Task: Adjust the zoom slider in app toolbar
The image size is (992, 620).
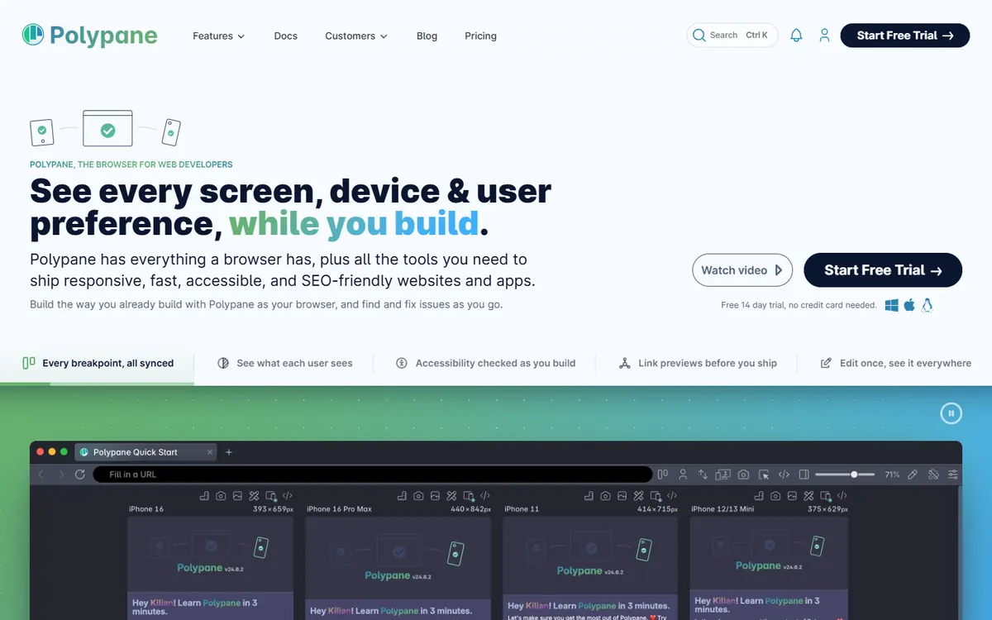Action: tap(847, 475)
